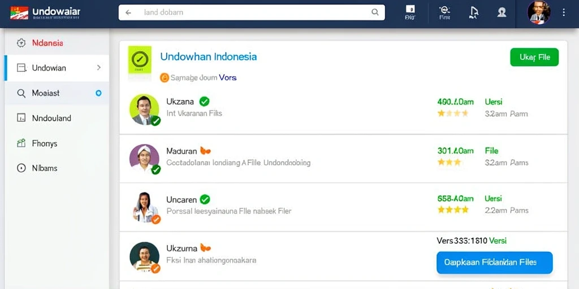Click the orange coin icon by Samage
This screenshot has width=579, height=289.
[165, 77]
